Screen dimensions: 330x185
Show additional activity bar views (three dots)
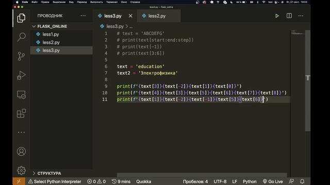coord(21,133)
